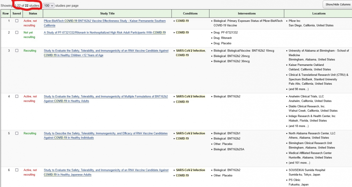Image resolution: width=352 pixels, height=187 pixels.
Task: Click the Row column header
Action: 6,14
